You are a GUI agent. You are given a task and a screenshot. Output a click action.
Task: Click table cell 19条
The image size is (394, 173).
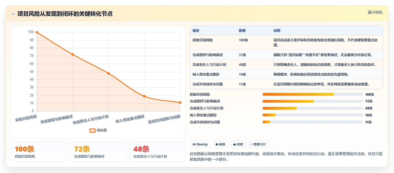click(x=242, y=75)
